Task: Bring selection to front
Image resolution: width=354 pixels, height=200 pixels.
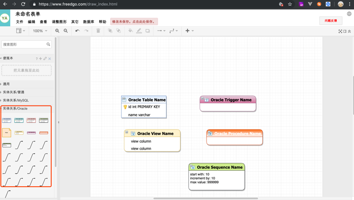Action: tap(110, 31)
